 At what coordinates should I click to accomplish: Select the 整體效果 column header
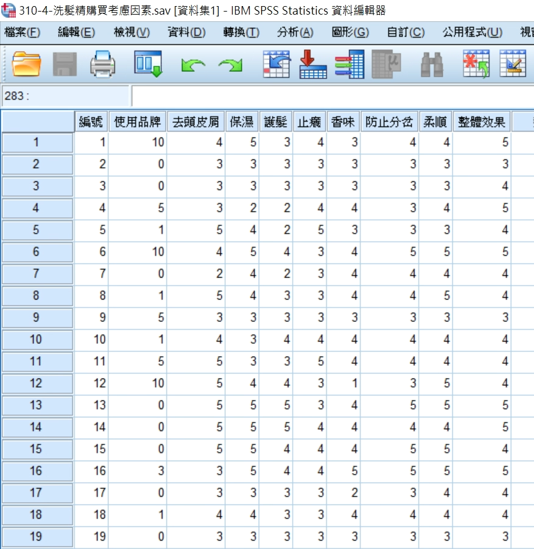click(482, 122)
